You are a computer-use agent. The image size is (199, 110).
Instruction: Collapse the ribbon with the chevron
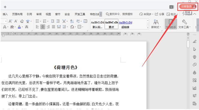tap(195, 14)
